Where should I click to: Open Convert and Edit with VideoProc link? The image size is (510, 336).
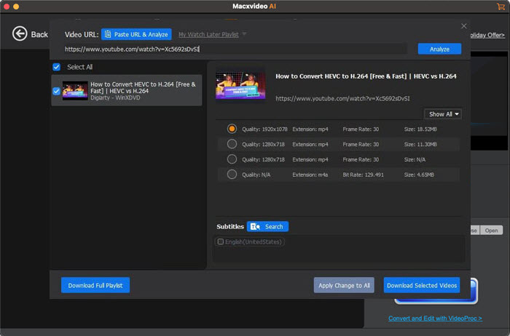coord(435,319)
